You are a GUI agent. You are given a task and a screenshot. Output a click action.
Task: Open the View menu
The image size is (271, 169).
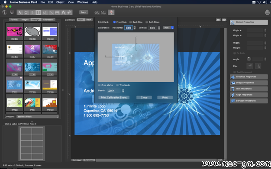(71, 2)
